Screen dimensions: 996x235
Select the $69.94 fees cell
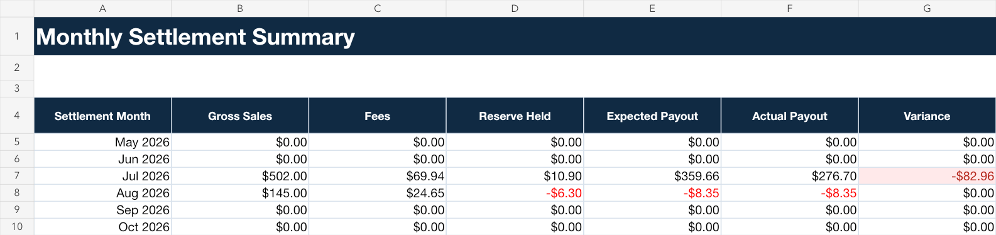pyautogui.click(x=377, y=176)
